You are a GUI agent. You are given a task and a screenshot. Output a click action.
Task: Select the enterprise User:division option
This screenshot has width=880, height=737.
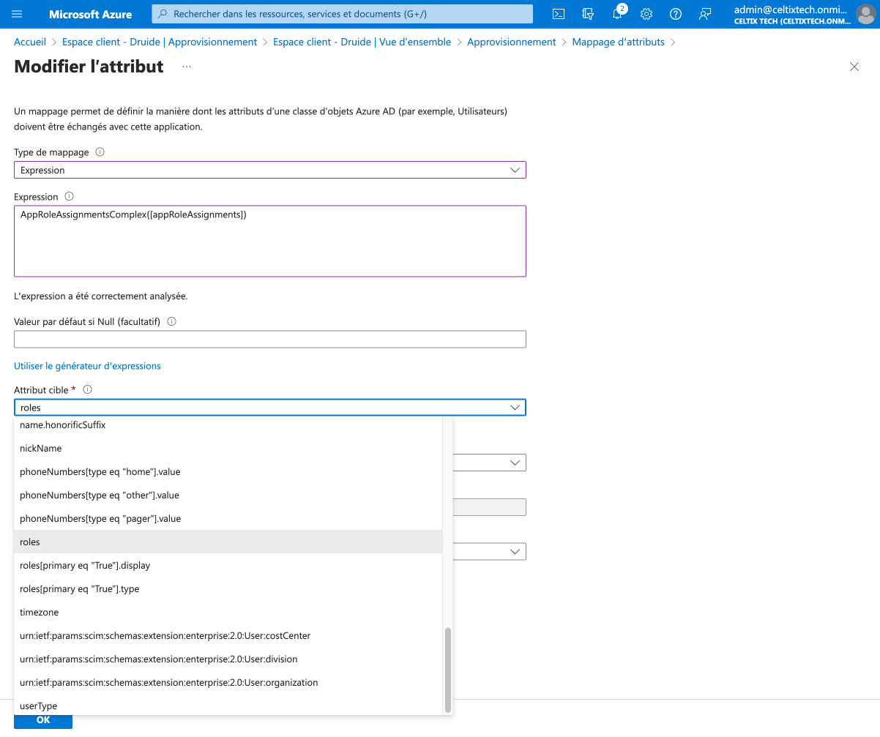click(228, 659)
